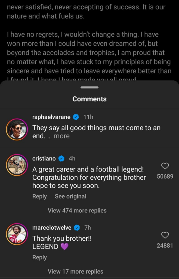Screen dimensions: 179x279
Task: Reply to cristiano's comment
Action: tap(39, 196)
